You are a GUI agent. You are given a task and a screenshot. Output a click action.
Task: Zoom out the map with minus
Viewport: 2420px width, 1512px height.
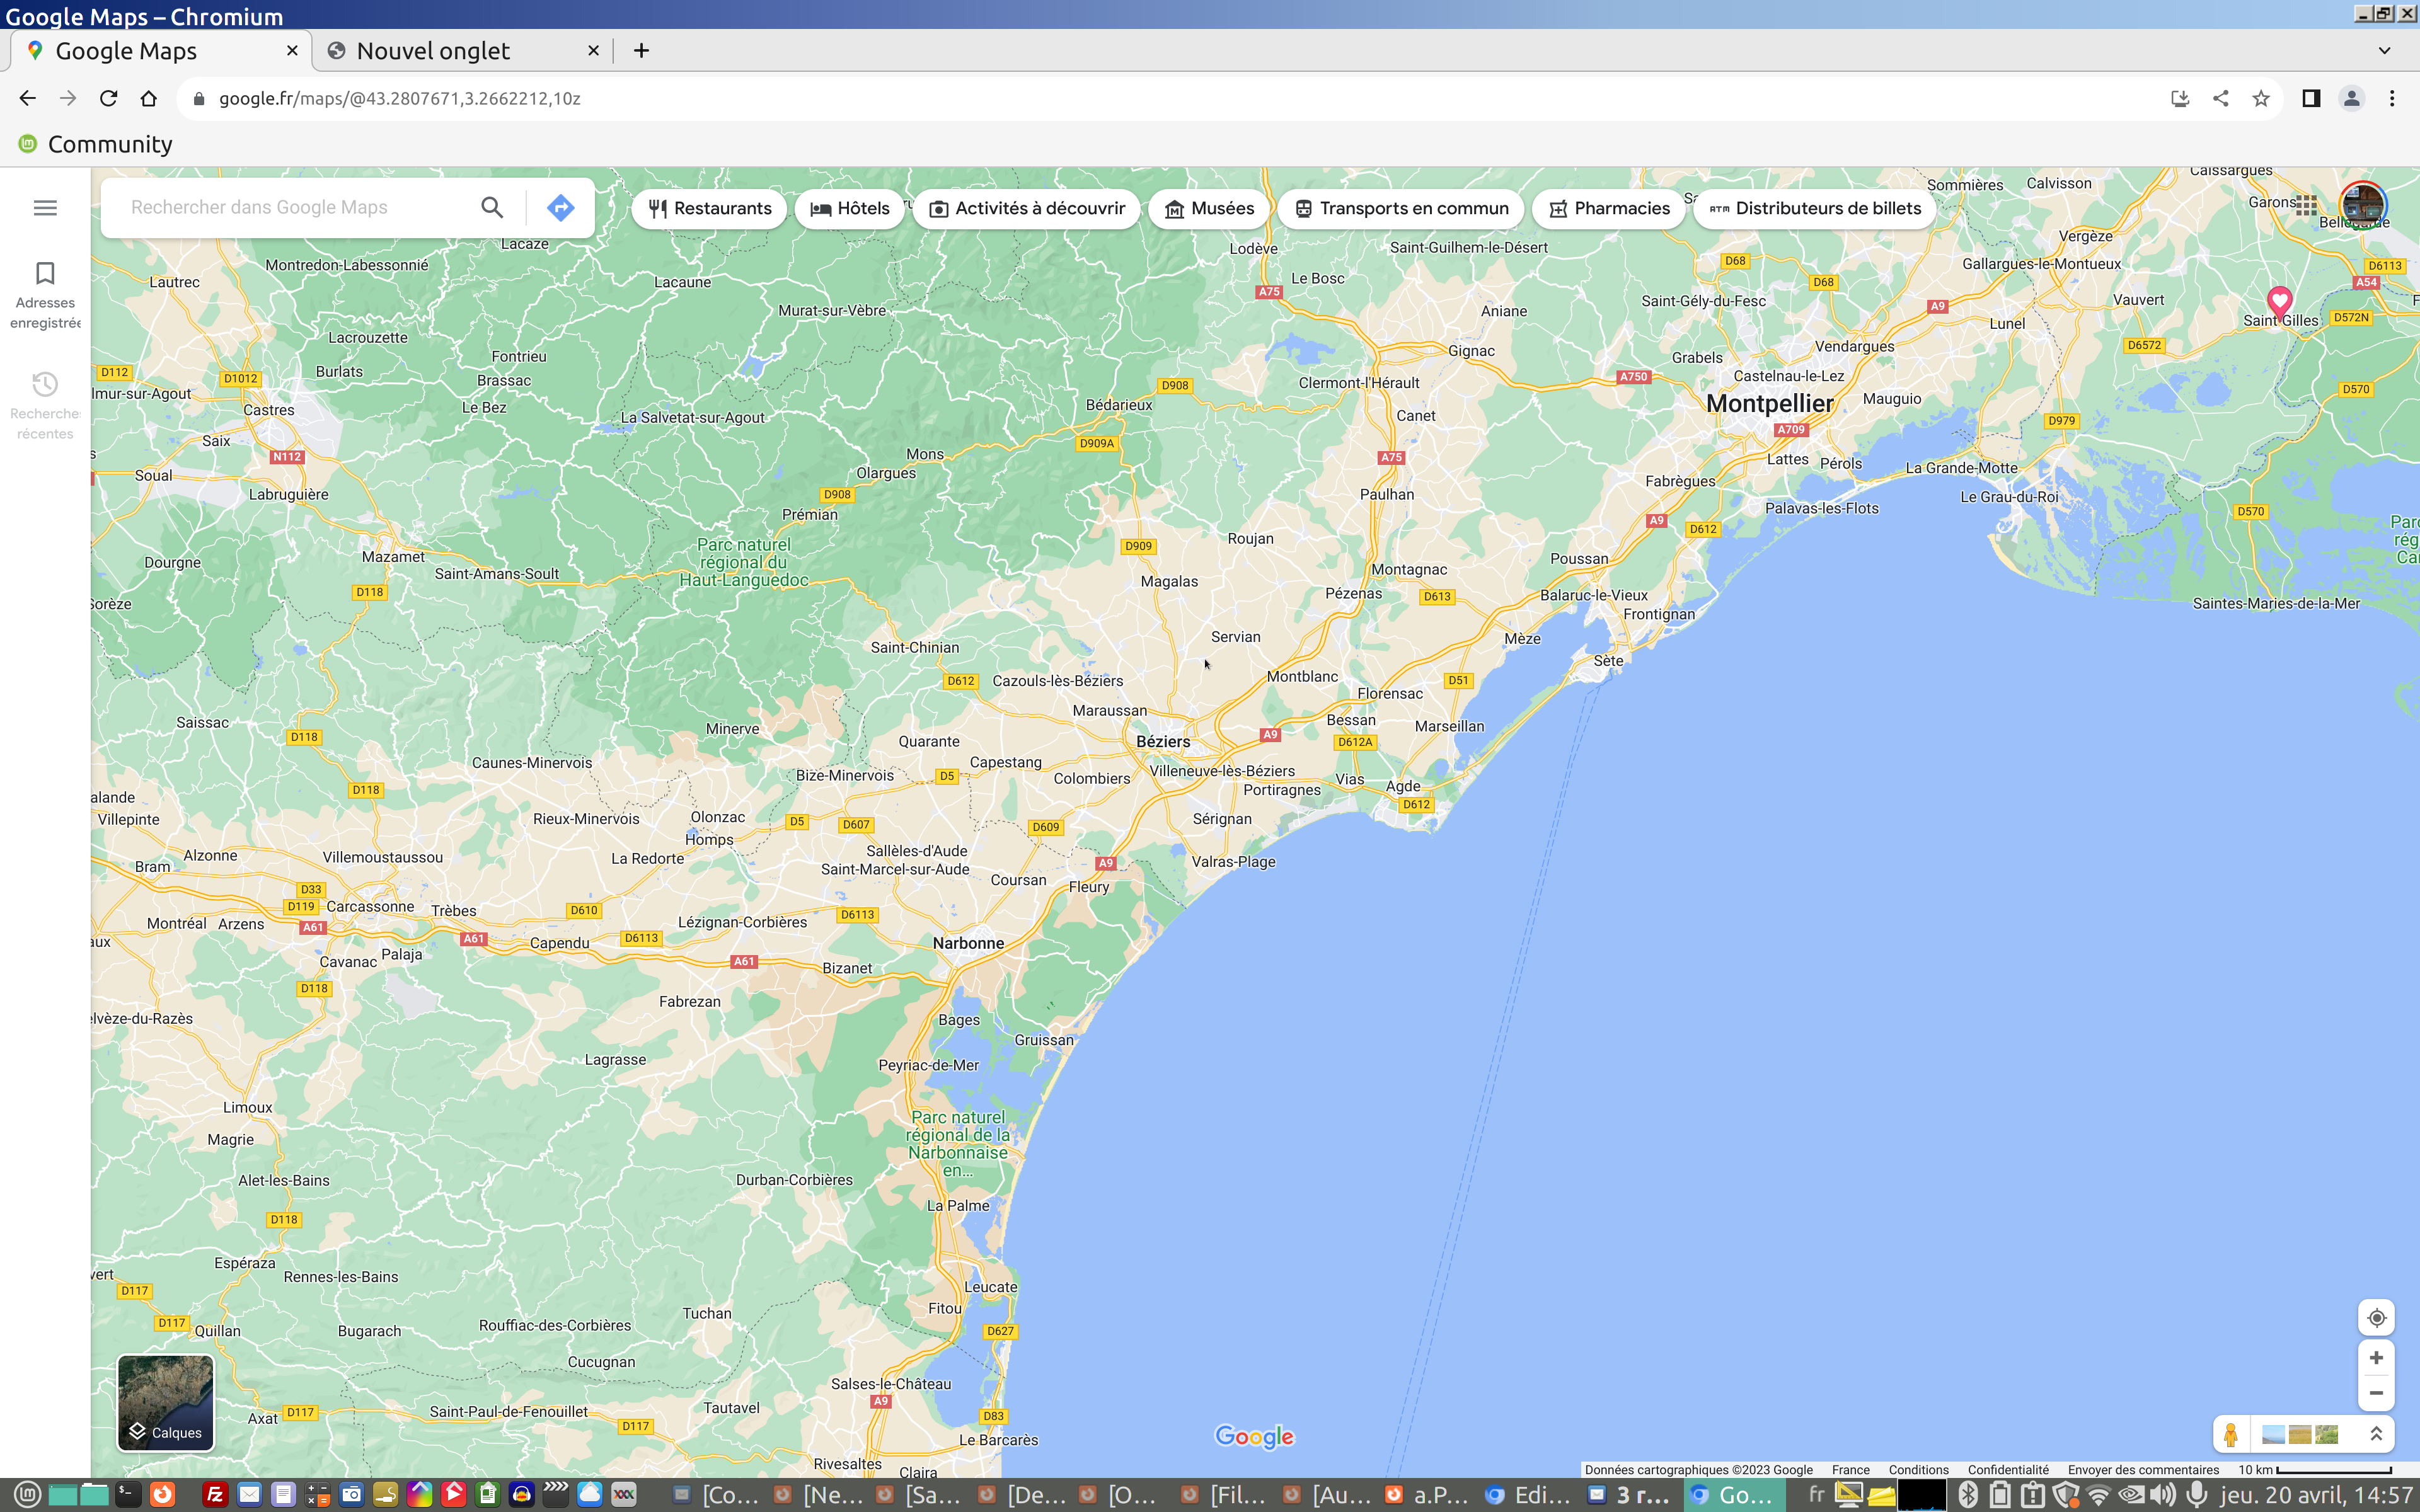2376,1393
